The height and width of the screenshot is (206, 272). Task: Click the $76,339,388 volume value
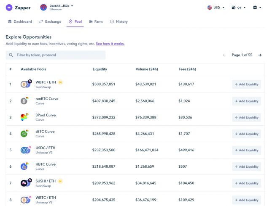[x=146, y=117]
